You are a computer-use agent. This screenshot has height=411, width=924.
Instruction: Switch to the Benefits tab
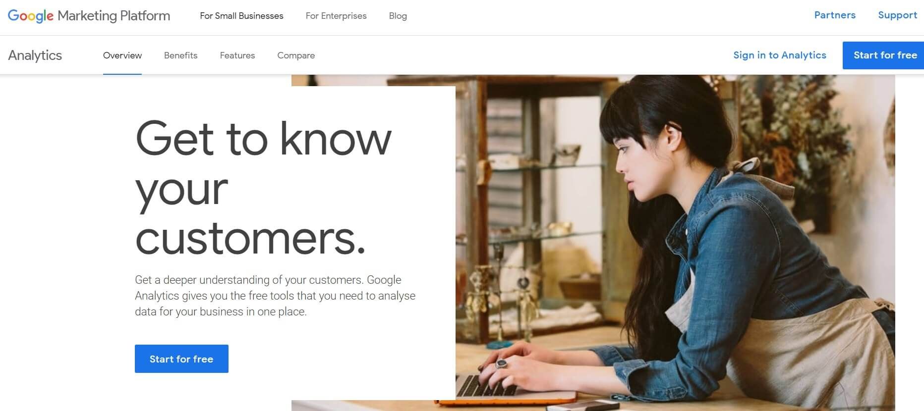tap(180, 55)
